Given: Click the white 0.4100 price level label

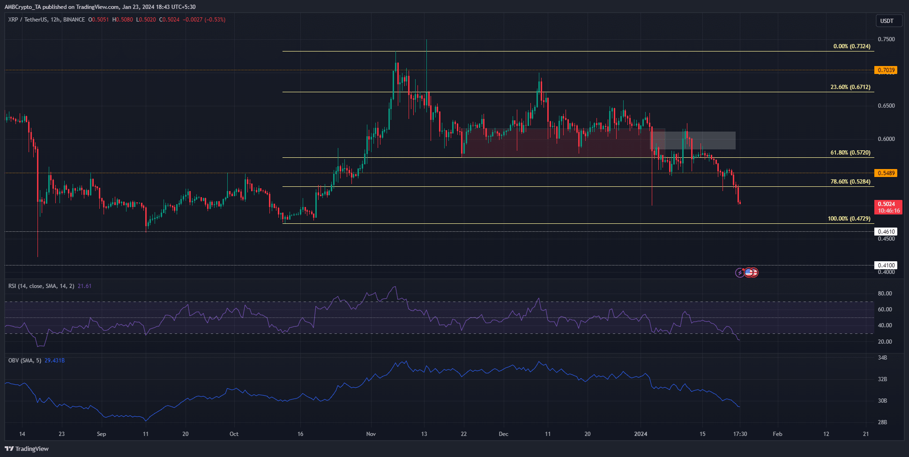Looking at the screenshot, I should point(886,265).
